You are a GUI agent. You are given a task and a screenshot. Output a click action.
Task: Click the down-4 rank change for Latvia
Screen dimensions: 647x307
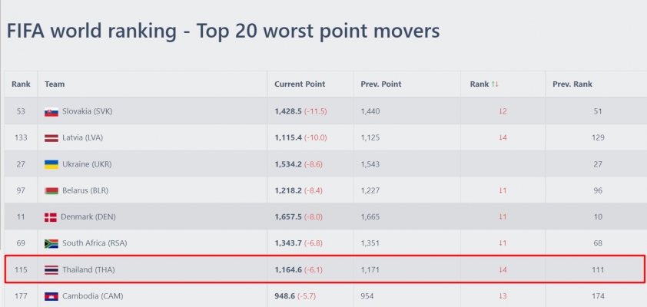point(503,137)
